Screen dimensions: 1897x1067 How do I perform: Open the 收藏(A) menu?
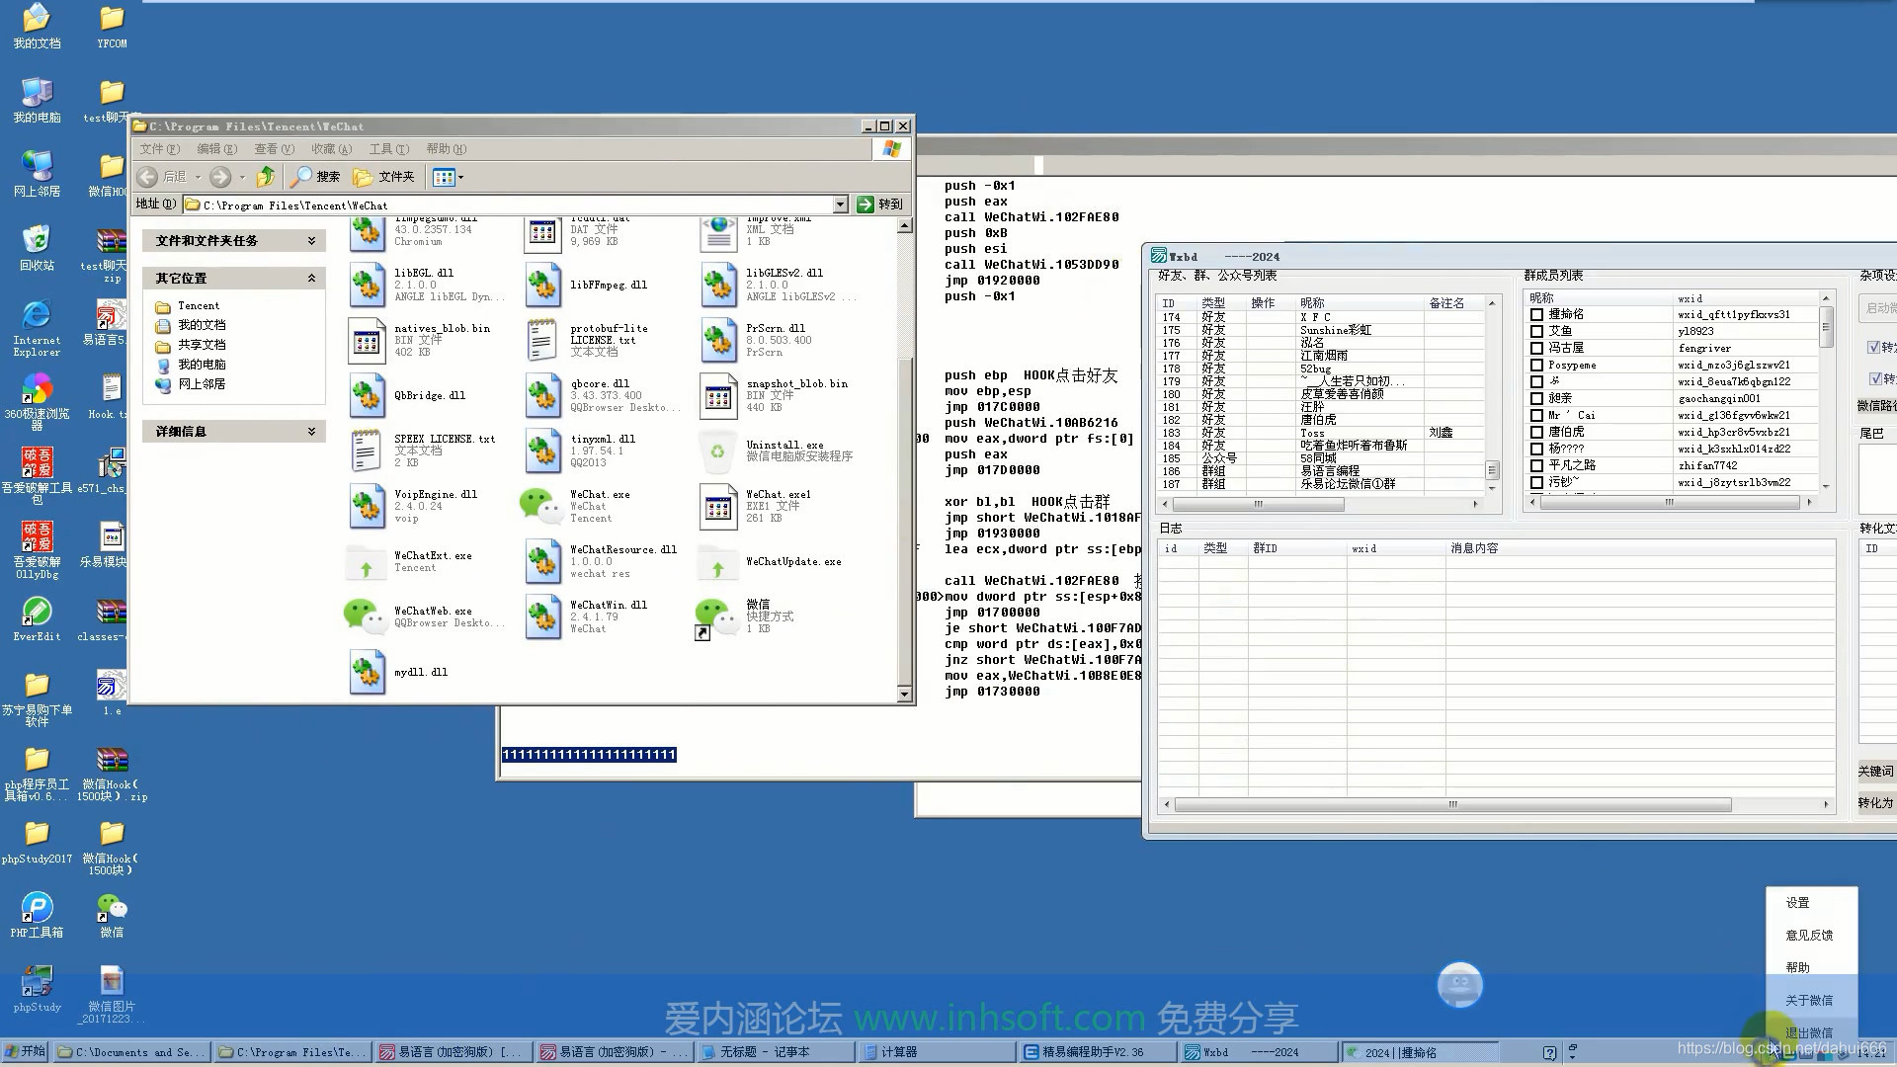pyautogui.click(x=331, y=149)
